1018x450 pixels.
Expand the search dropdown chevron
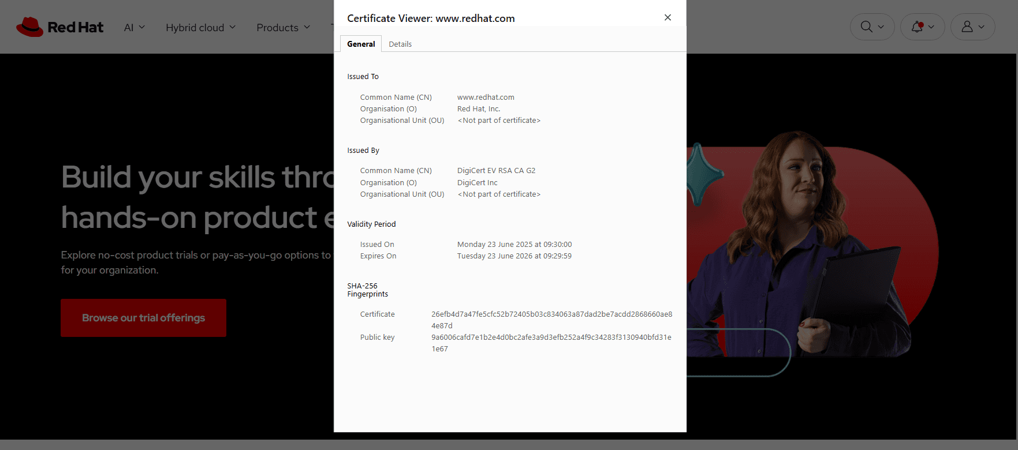click(881, 27)
